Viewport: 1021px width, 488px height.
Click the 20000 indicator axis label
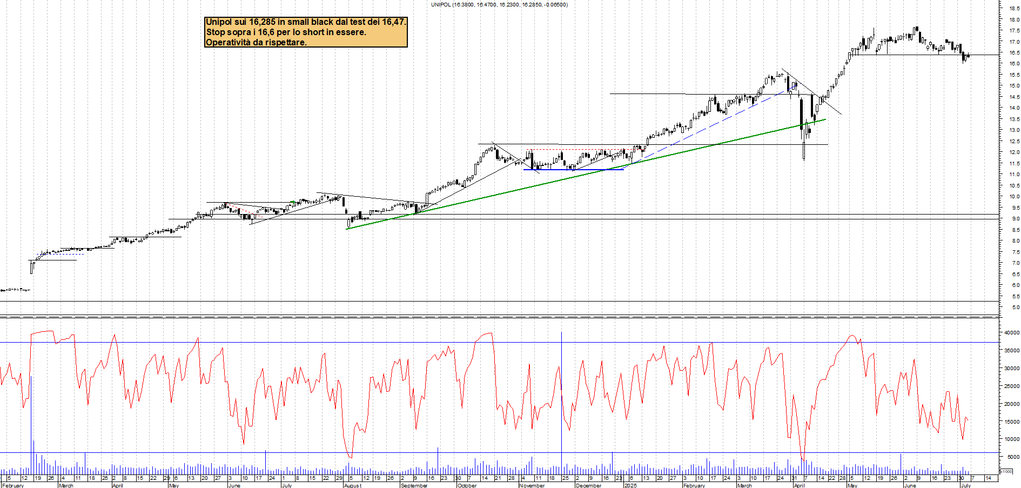point(1012,404)
